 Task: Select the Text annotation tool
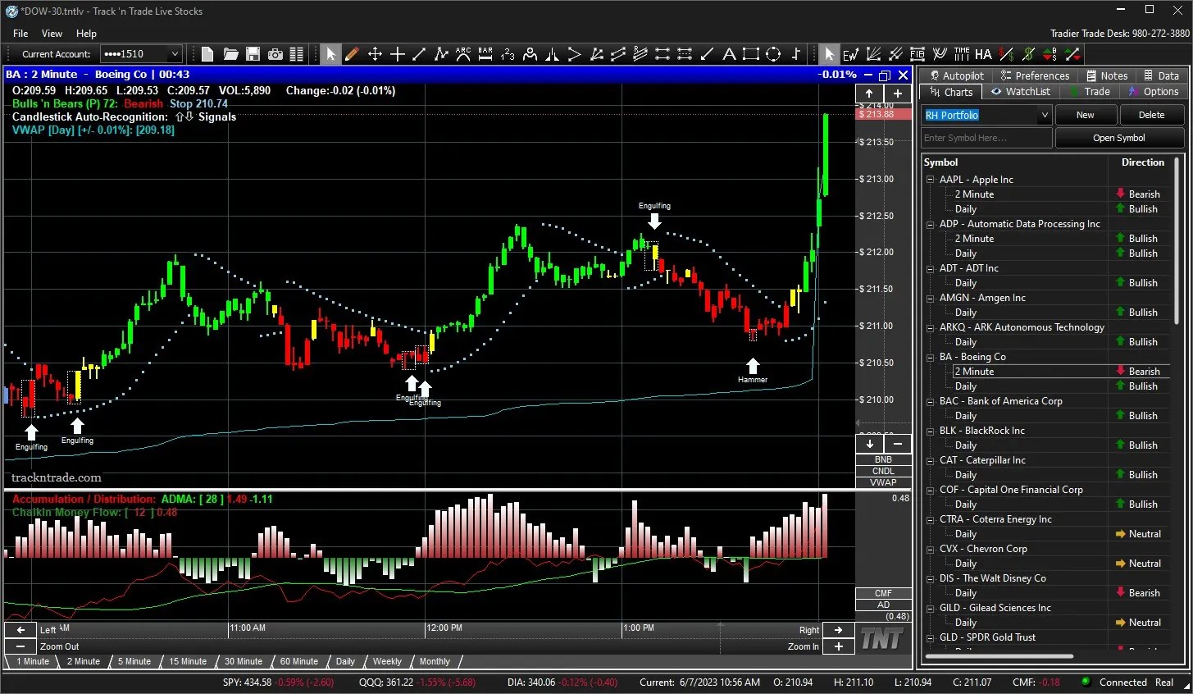tap(728, 54)
